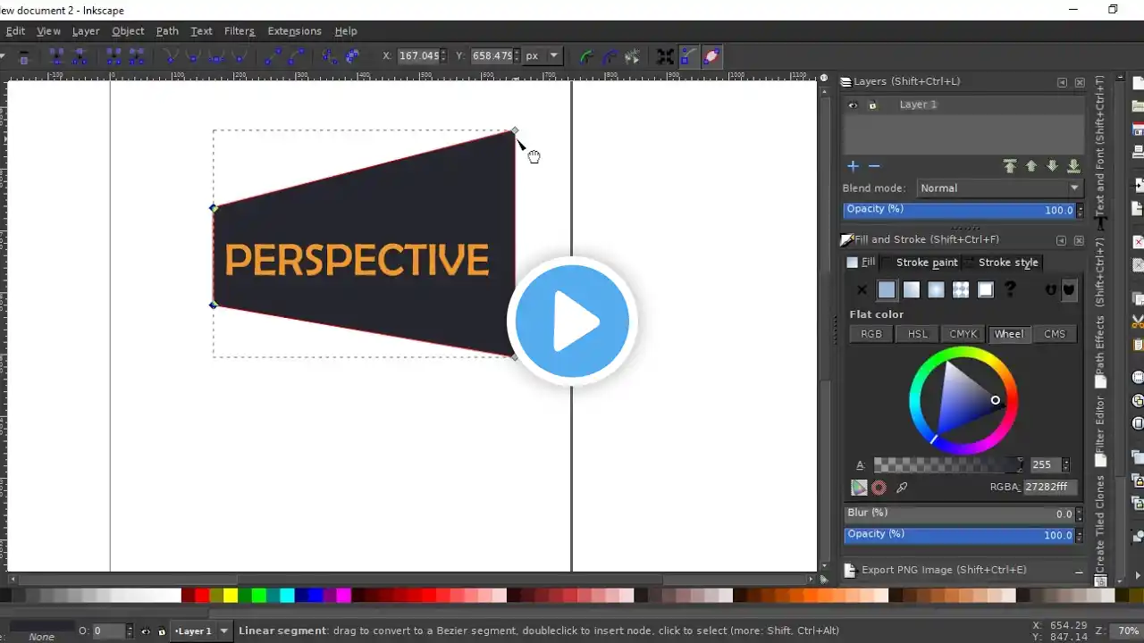Raise the current layer one step

tap(1030, 166)
